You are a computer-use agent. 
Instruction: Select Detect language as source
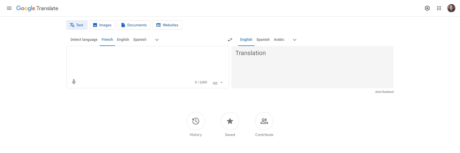(x=84, y=40)
